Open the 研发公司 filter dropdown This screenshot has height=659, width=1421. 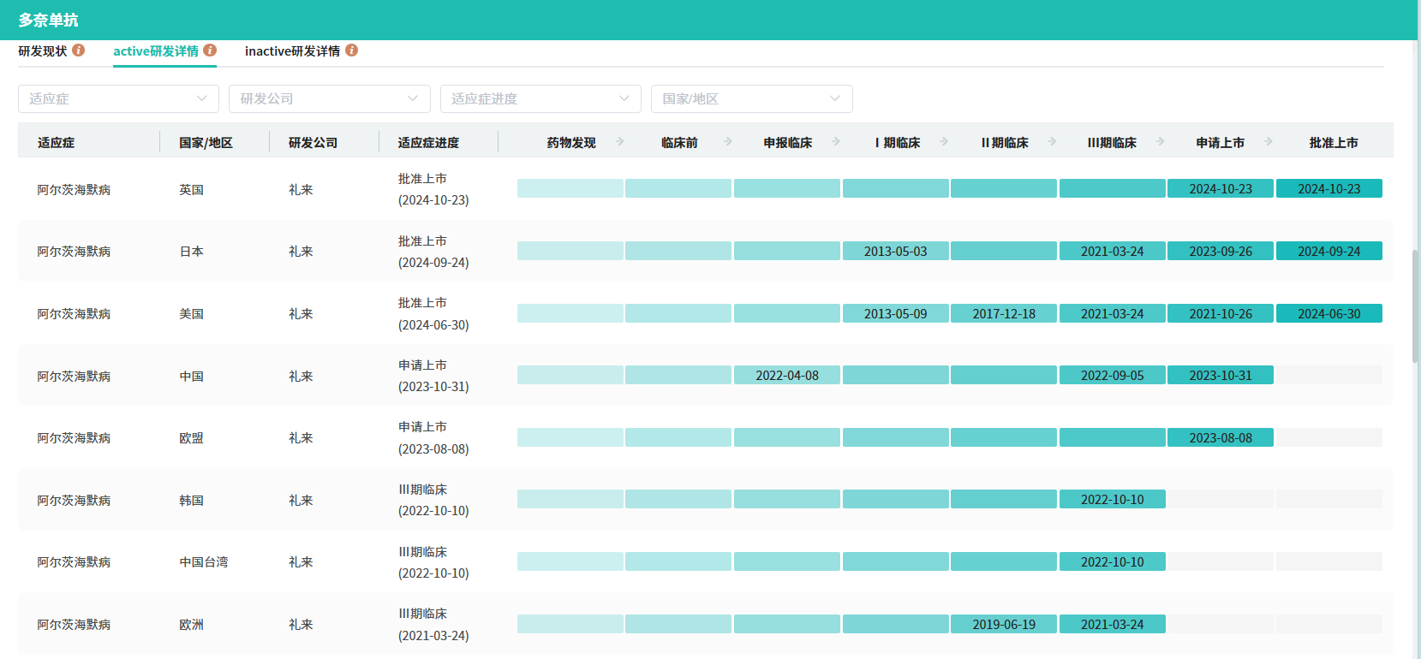pyautogui.click(x=329, y=99)
